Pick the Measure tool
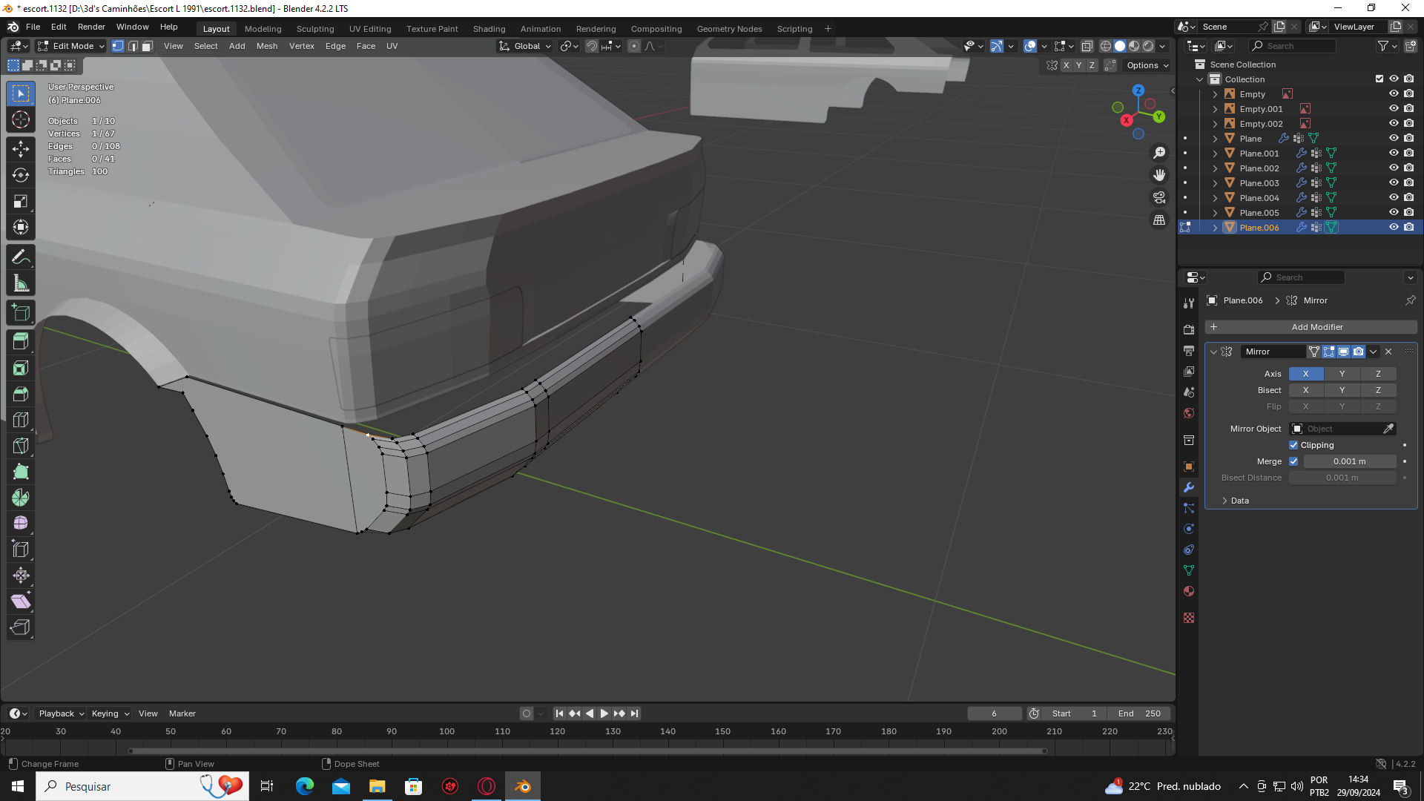The width and height of the screenshot is (1424, 801). [x=21, y=283]
